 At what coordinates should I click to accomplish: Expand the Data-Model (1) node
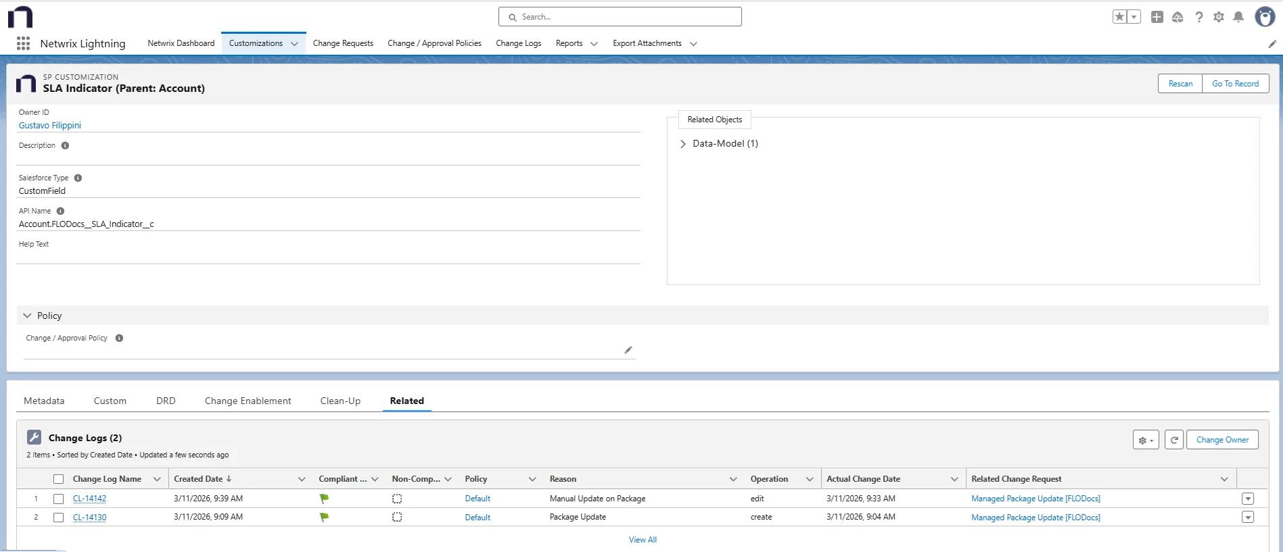682,144
